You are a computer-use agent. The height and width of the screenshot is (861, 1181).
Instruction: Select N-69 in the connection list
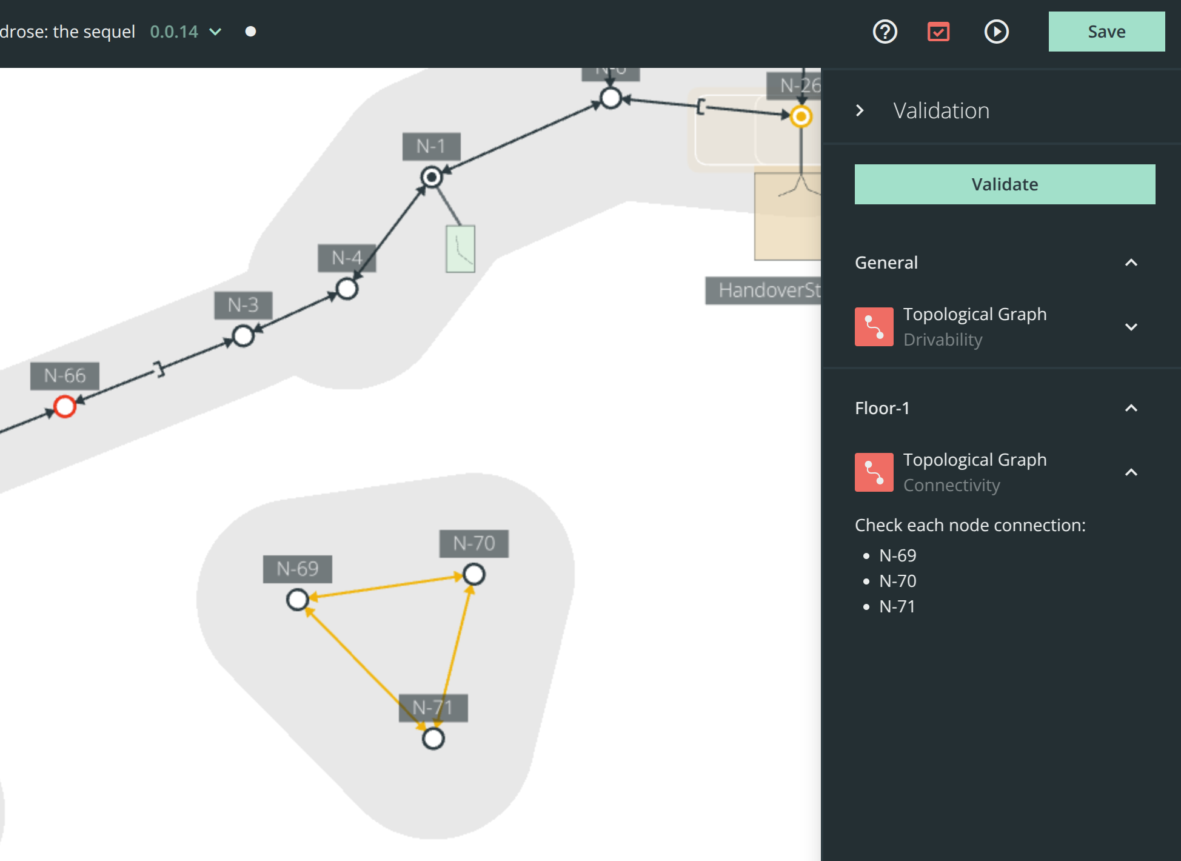(897, 555)
